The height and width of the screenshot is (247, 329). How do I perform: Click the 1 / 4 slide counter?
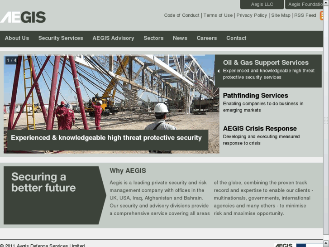click(12, 61)
